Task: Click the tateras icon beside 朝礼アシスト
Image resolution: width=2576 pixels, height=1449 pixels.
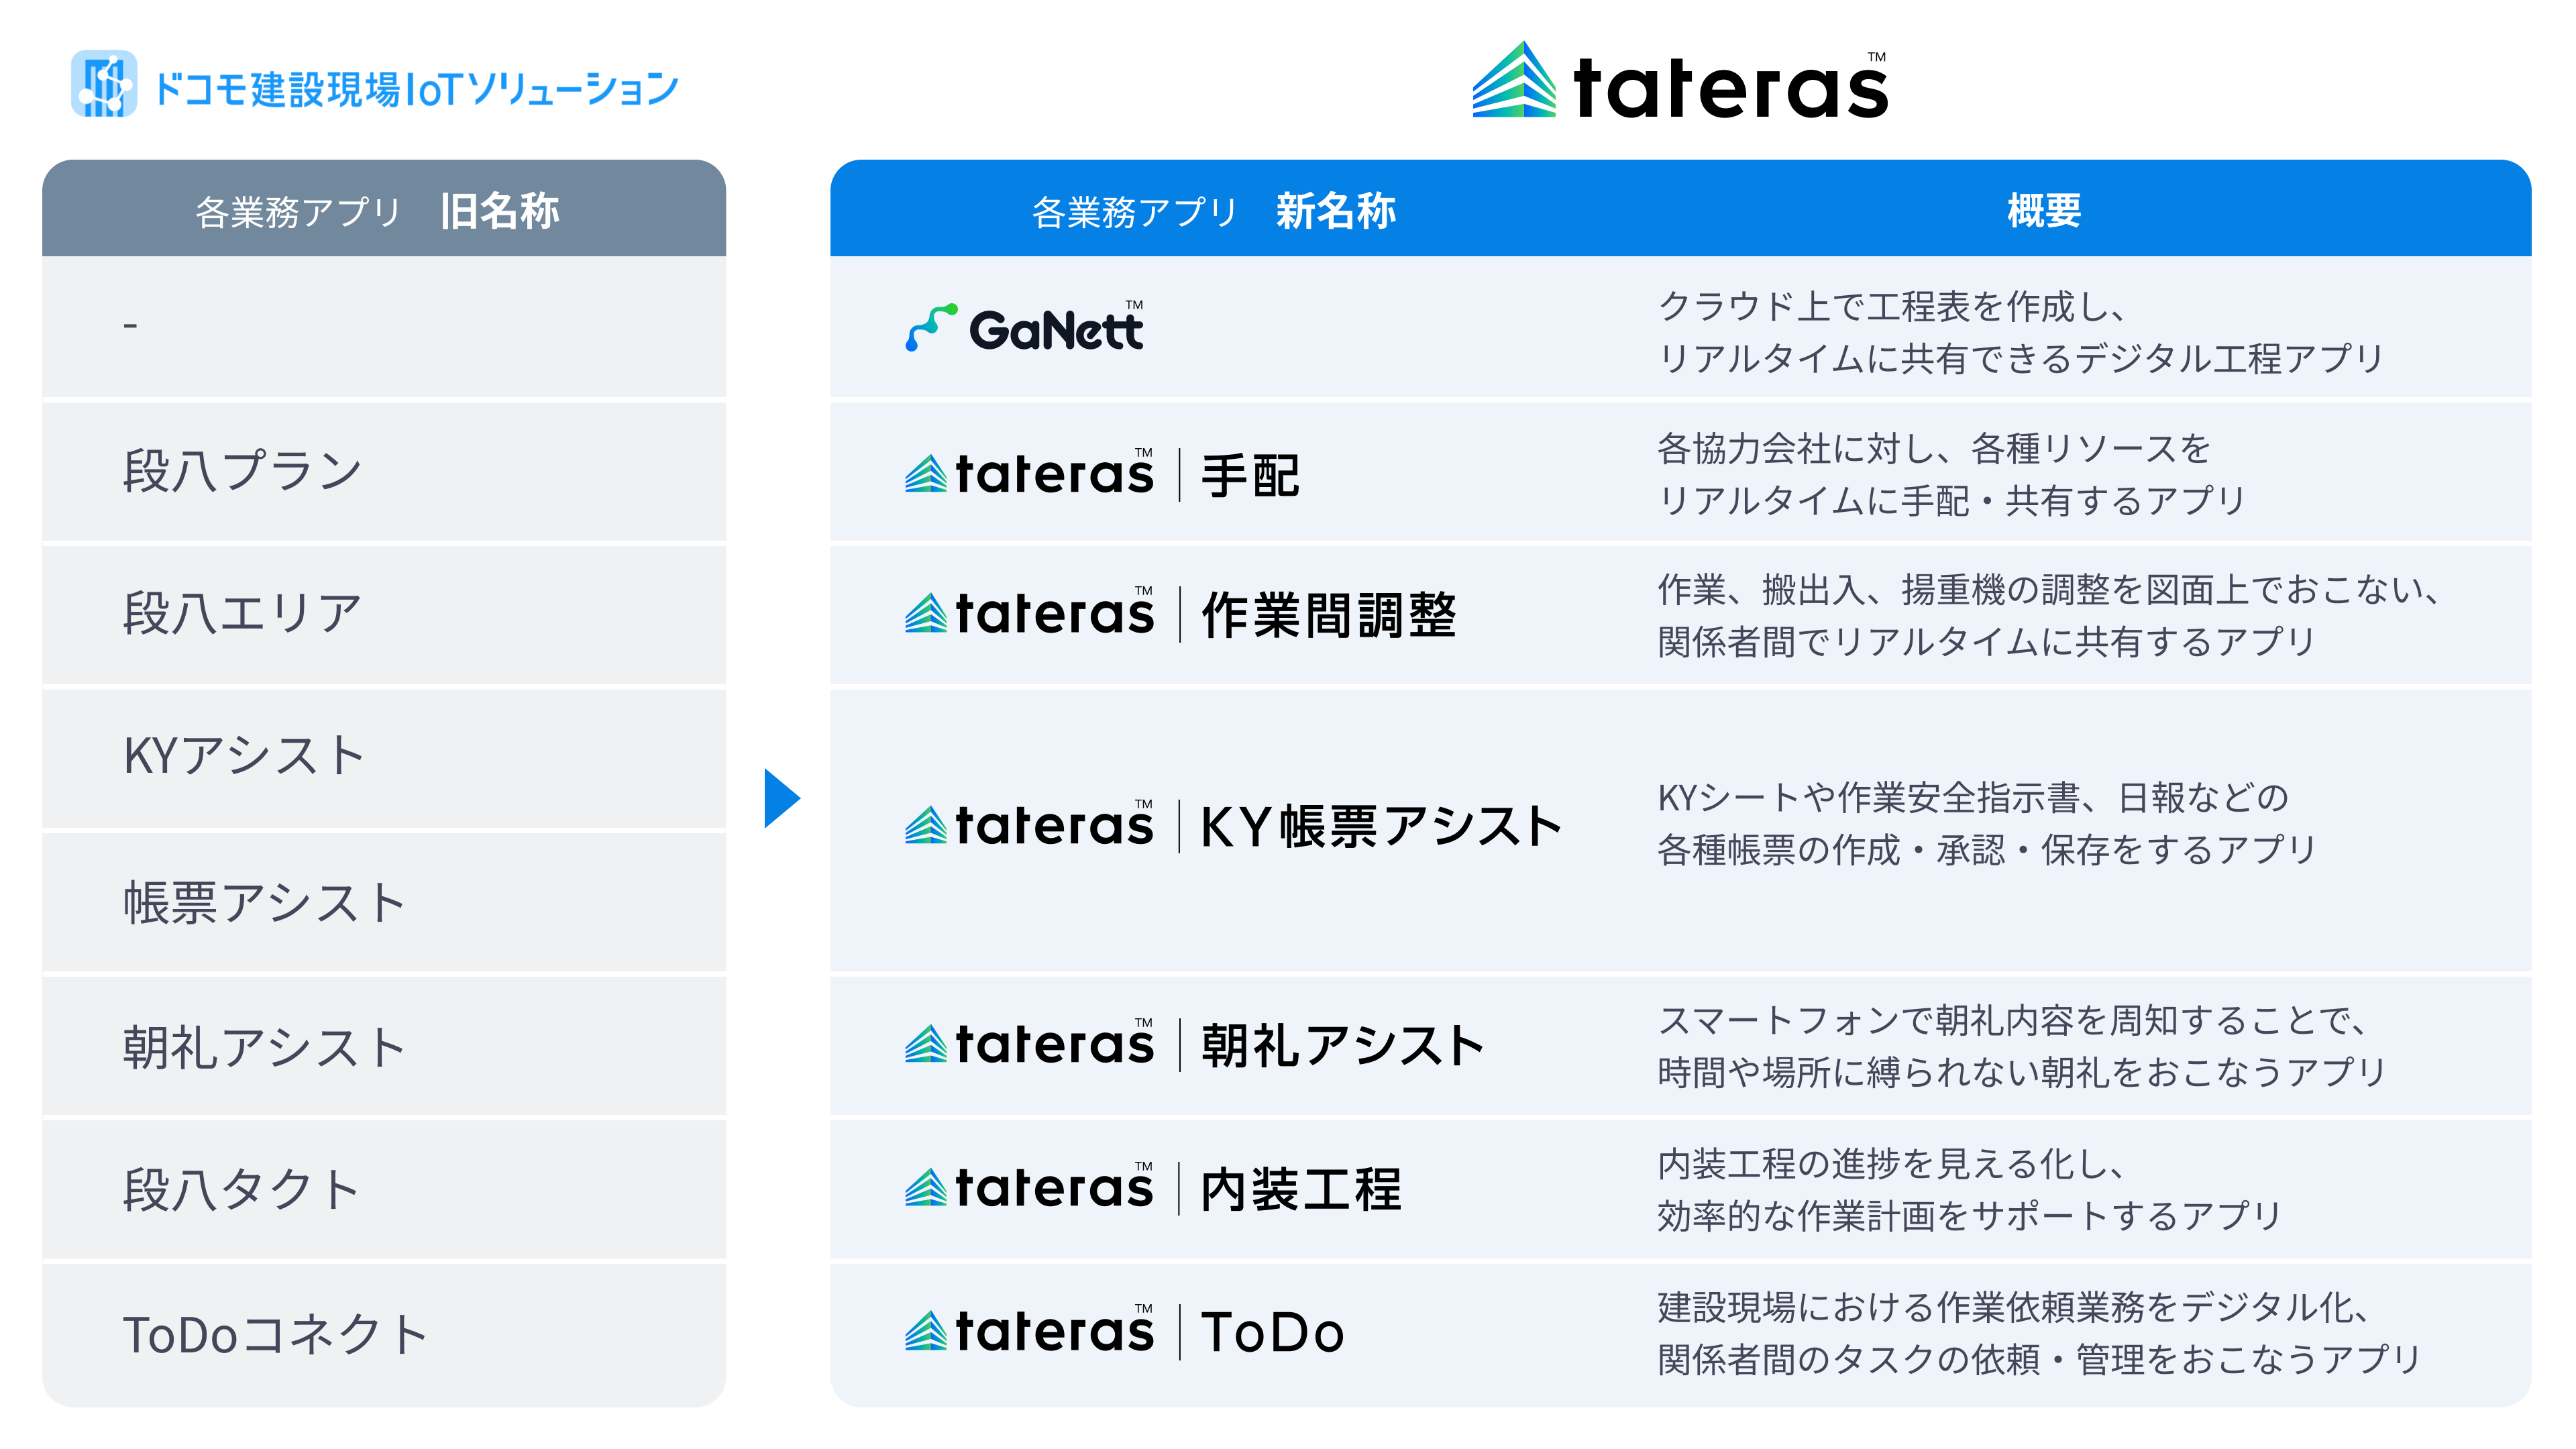Action: coord(926,1045)
